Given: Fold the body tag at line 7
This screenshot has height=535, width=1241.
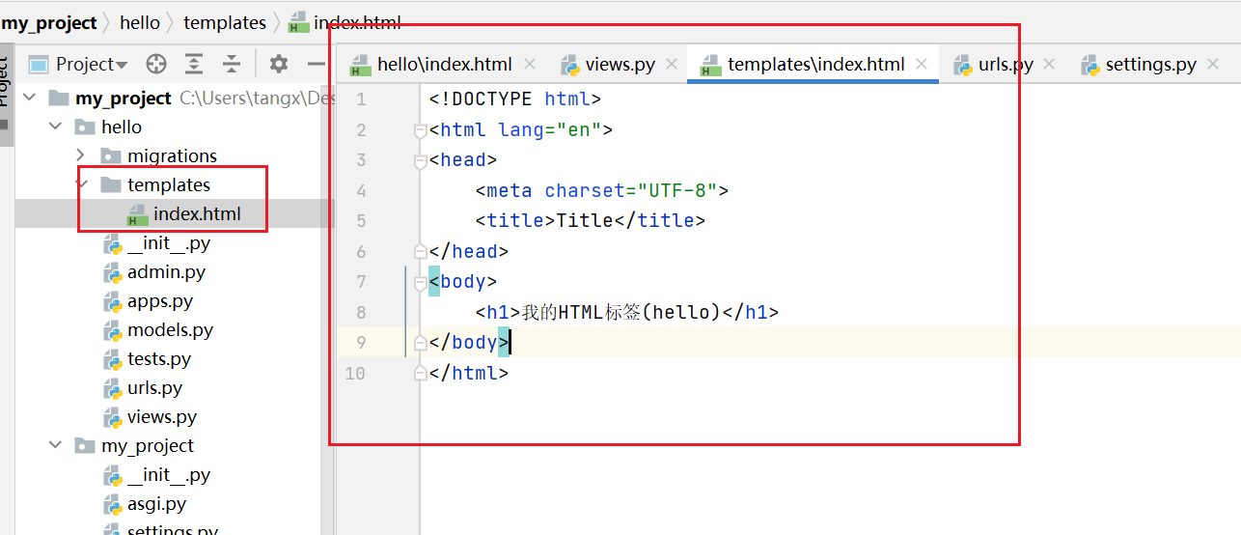Looking at the screenshot, I should (x=420, y=282).
